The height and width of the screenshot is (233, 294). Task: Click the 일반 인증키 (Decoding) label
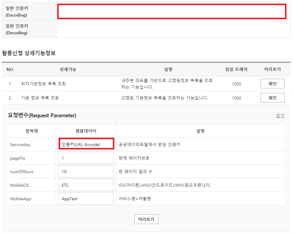pyautogui.click(x=17, y=29)
